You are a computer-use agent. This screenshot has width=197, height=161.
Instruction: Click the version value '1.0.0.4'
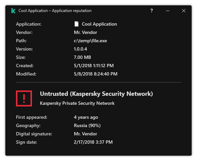[81, 49]
